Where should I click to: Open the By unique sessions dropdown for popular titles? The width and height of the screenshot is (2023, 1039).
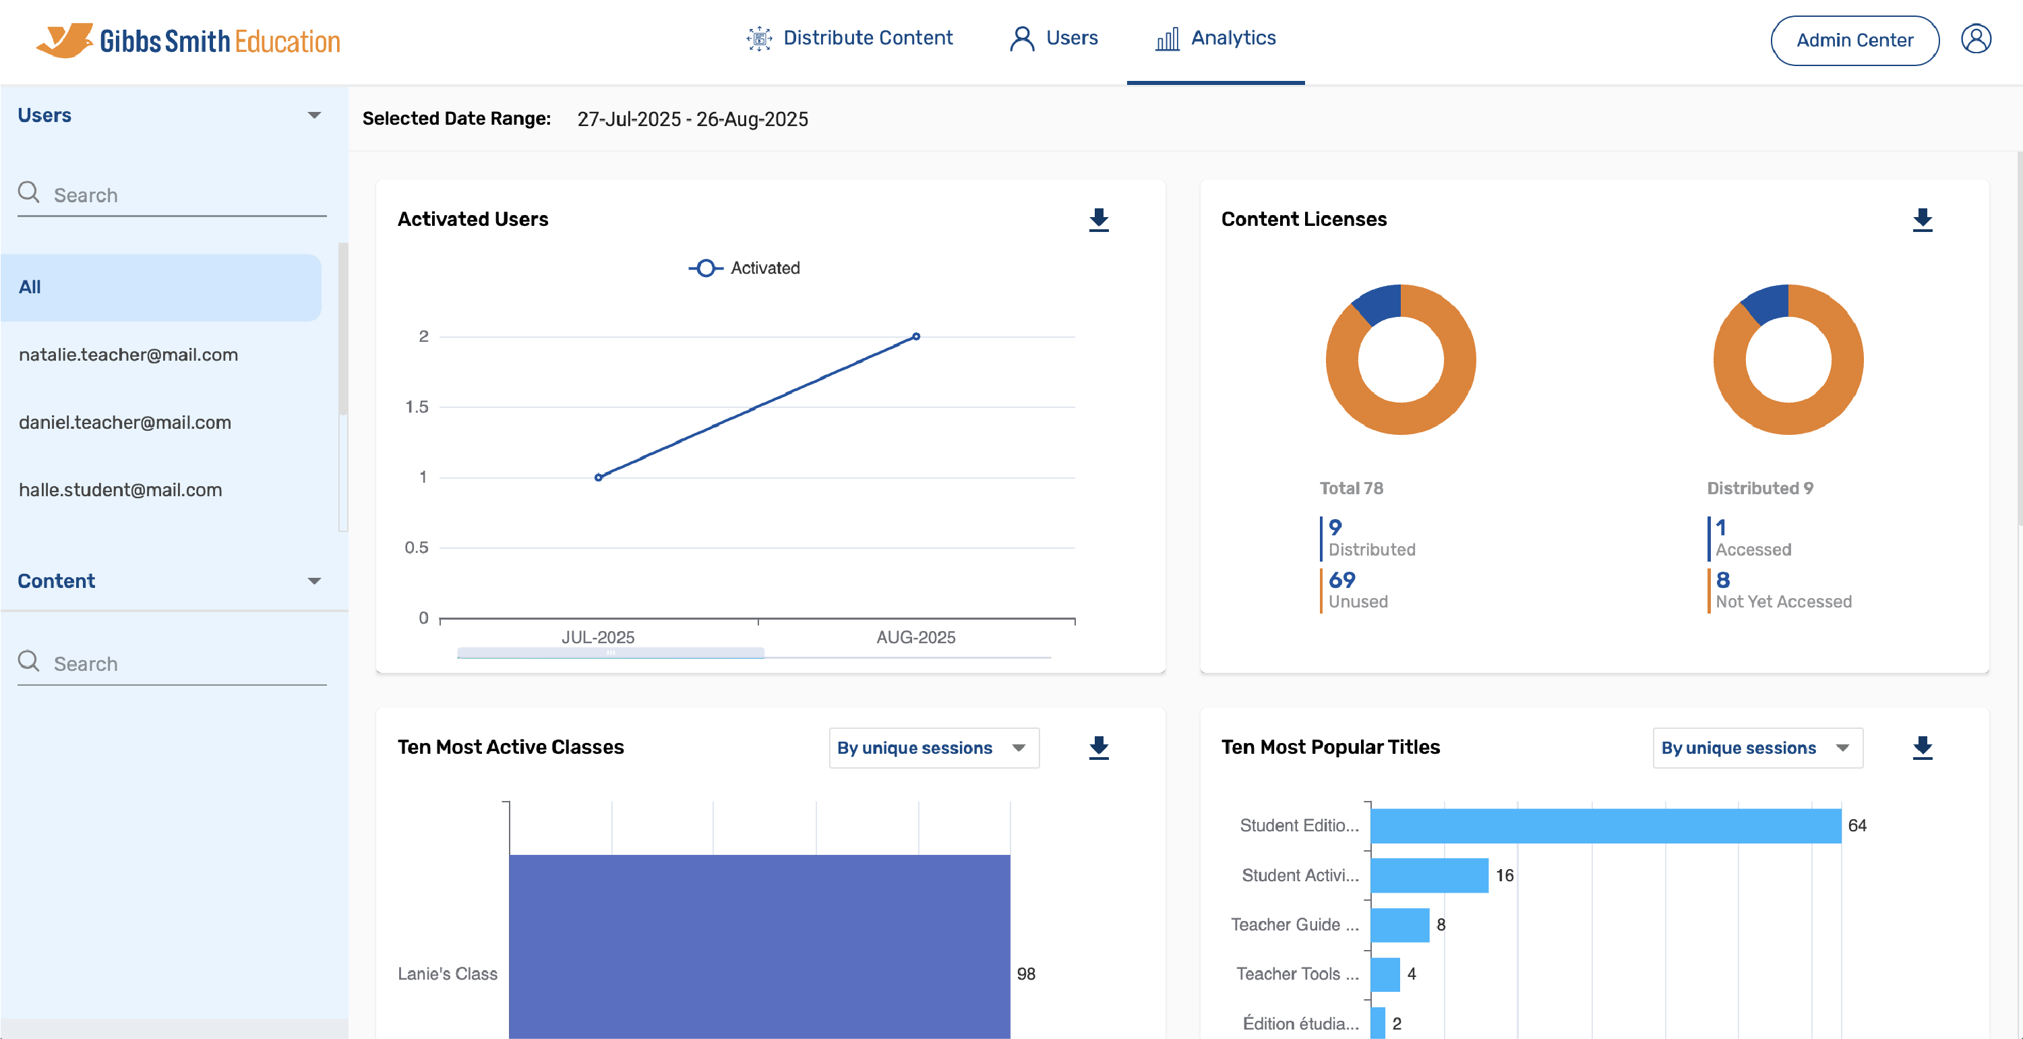1757,748
